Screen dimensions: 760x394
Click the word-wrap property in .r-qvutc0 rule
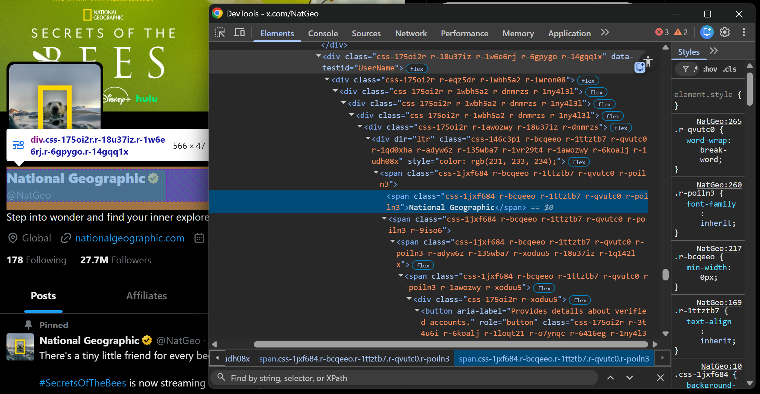pyautogui.click(x=707, y=140)
